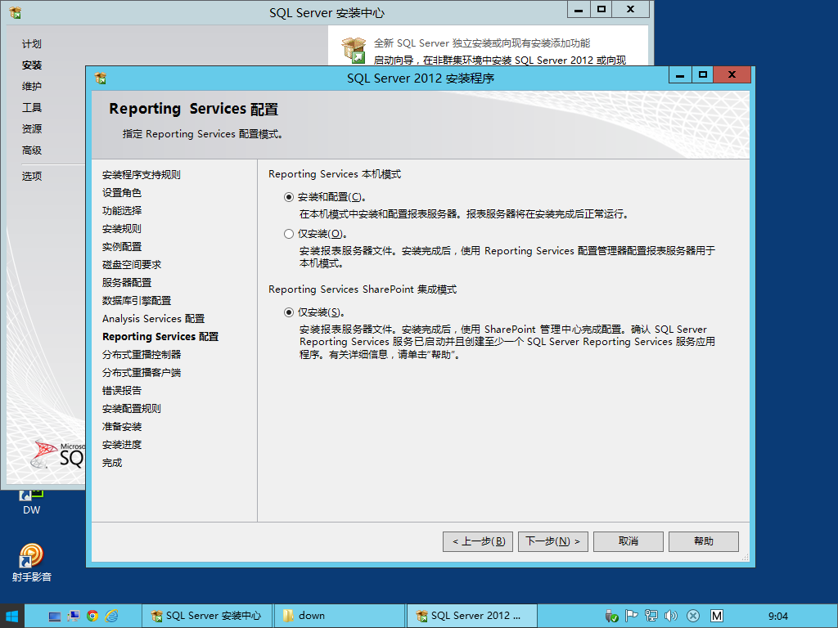Select 安装规则 step in setup list
Screen dimensions: 838x628
(x=121, y=229)
